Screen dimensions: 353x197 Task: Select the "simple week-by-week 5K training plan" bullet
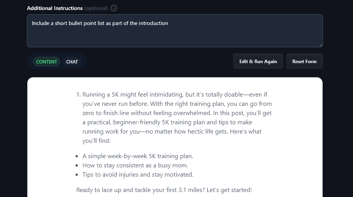[x=138, y=156]
